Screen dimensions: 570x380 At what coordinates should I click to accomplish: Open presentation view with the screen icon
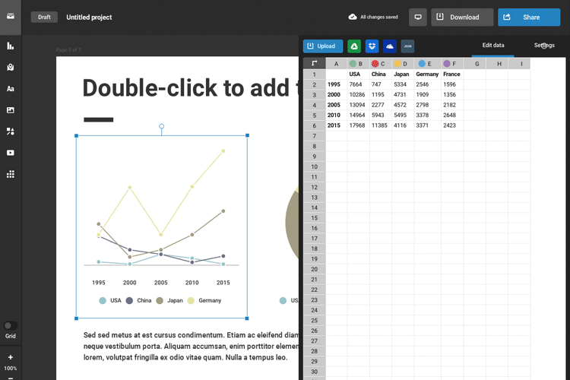[x=418, y=17]
